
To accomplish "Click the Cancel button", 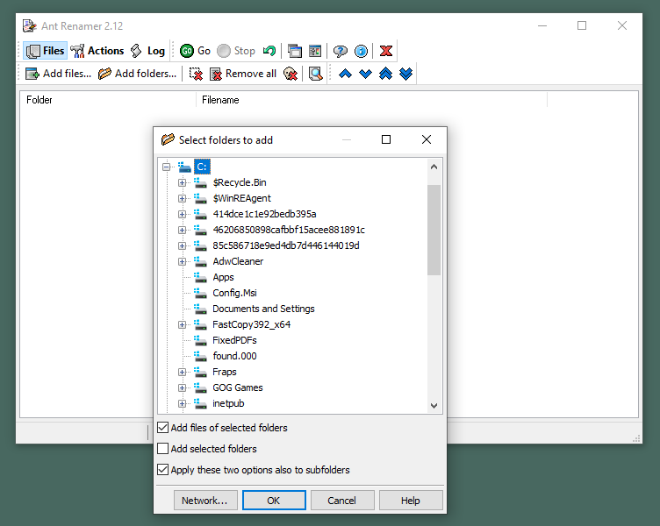I will tap(342, 501).
